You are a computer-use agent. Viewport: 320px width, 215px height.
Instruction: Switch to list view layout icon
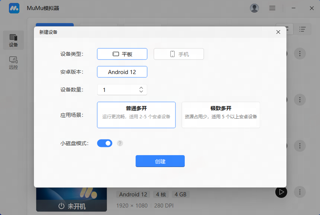pos(302,29)
